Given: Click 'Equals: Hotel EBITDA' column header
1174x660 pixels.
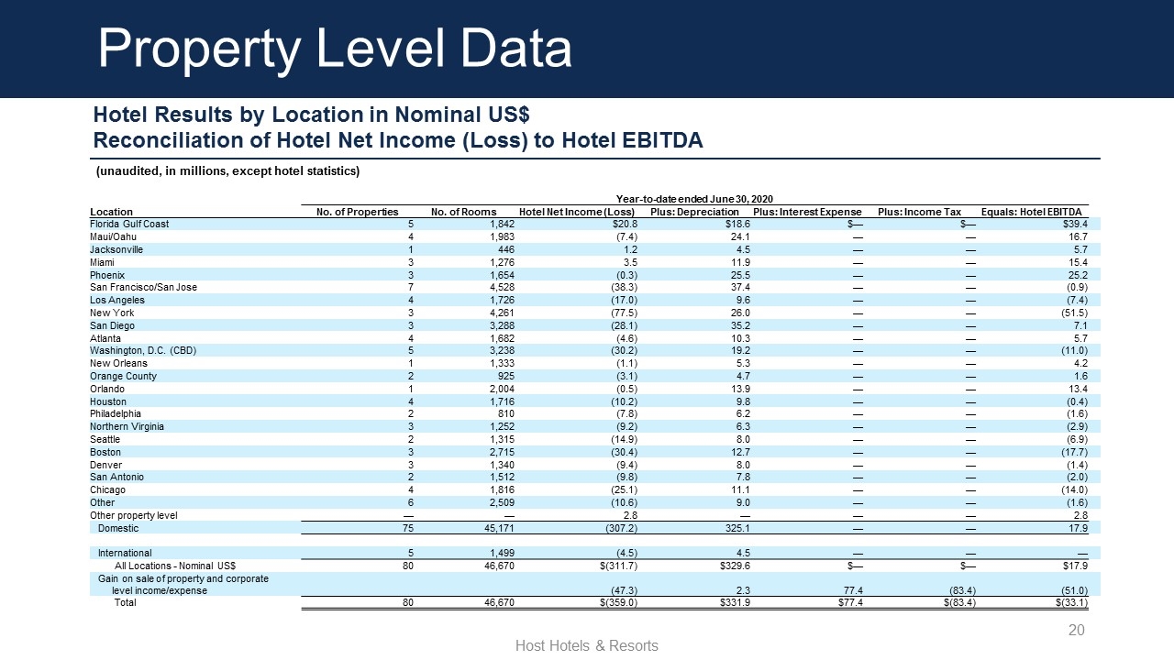Looking at the screenshot, I should 1032,212.
